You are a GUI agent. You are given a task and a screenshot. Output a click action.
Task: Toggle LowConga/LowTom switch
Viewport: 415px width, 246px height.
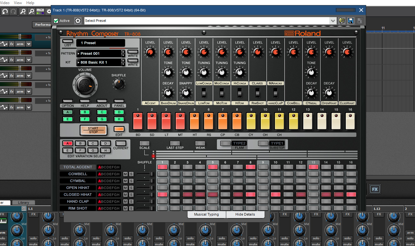click(204, 93)
